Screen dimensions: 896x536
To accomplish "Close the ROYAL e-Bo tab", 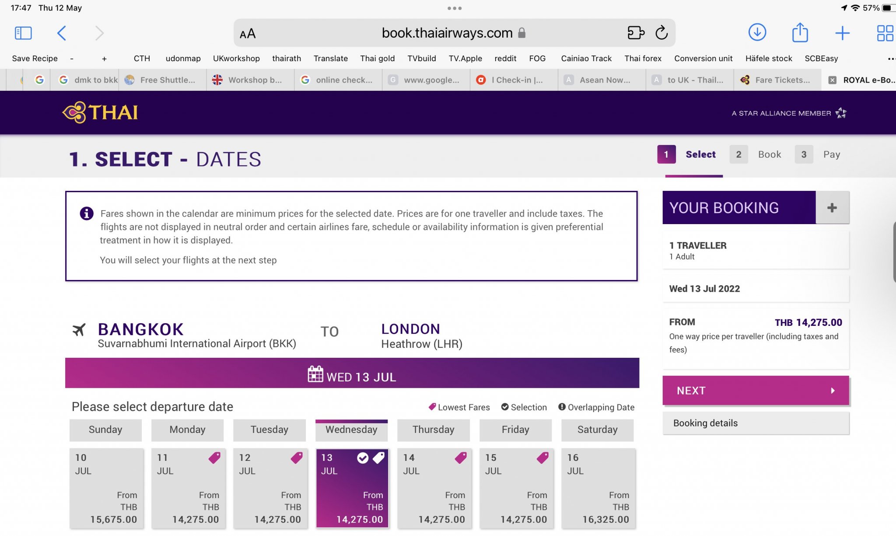I will [x=833, y=80].
